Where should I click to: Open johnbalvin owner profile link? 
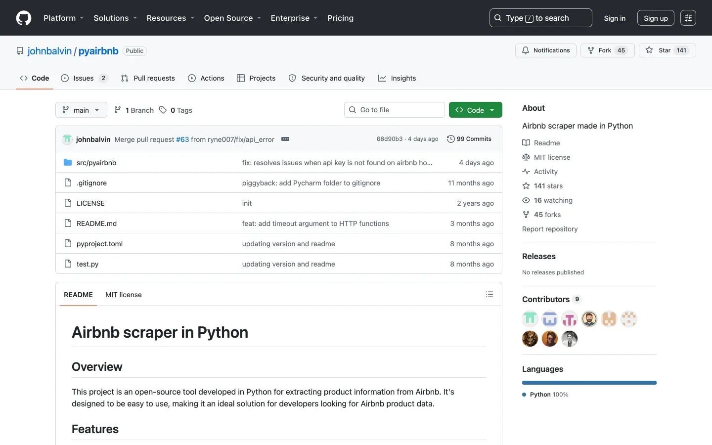(49, 51)
